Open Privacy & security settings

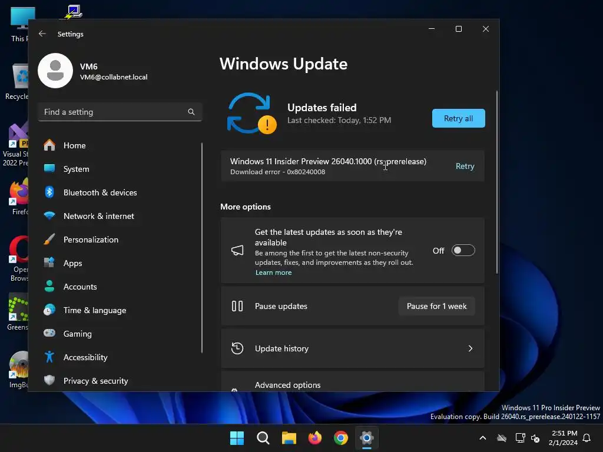point(120,381)
